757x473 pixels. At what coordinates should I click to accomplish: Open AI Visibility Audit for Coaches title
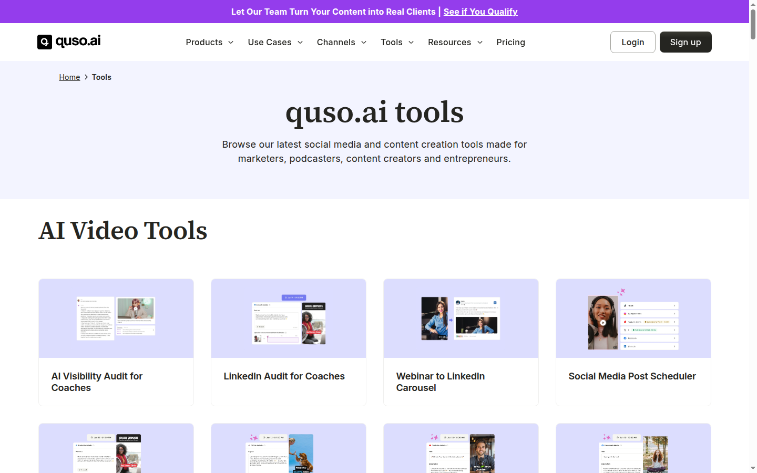(x=97, y=382)
